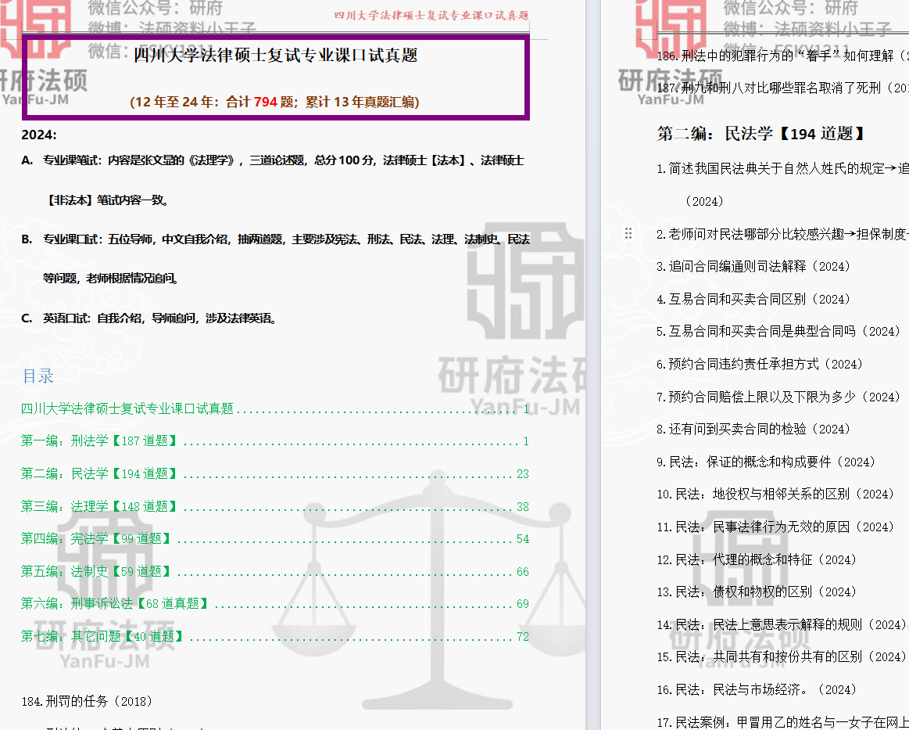Click question 13 债权和物权的区别

(x=757, y=592)
